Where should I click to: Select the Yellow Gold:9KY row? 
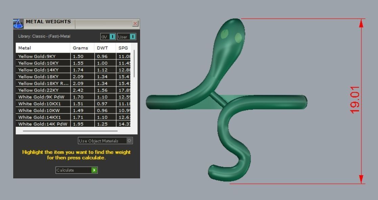click(73, 56)
